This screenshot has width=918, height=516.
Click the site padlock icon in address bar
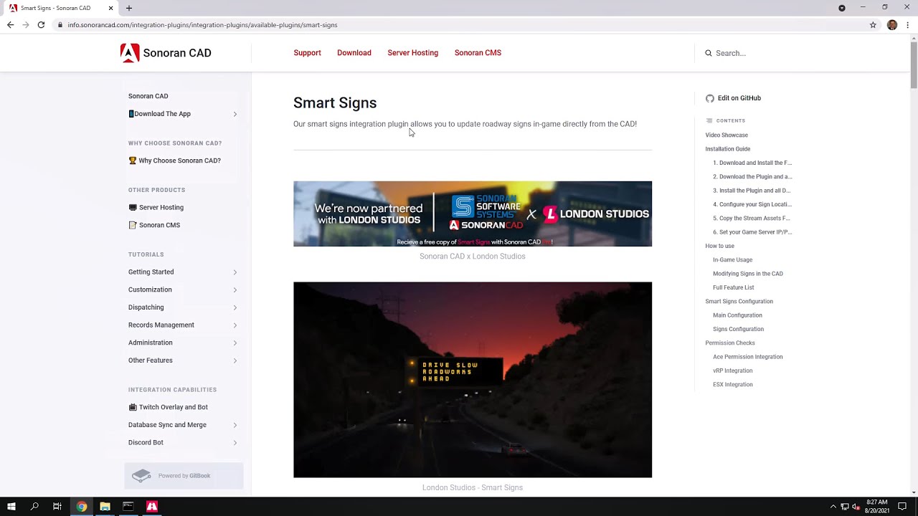coord(61,25)
